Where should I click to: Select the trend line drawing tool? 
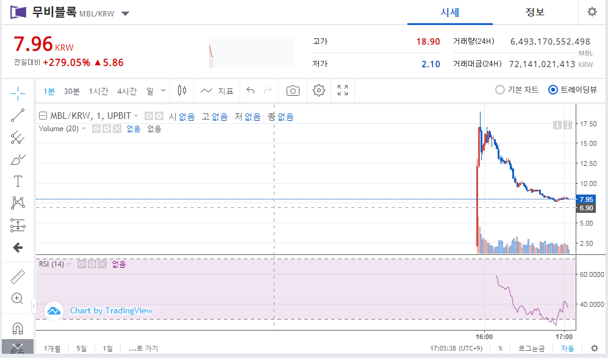[x=18, y=115]
